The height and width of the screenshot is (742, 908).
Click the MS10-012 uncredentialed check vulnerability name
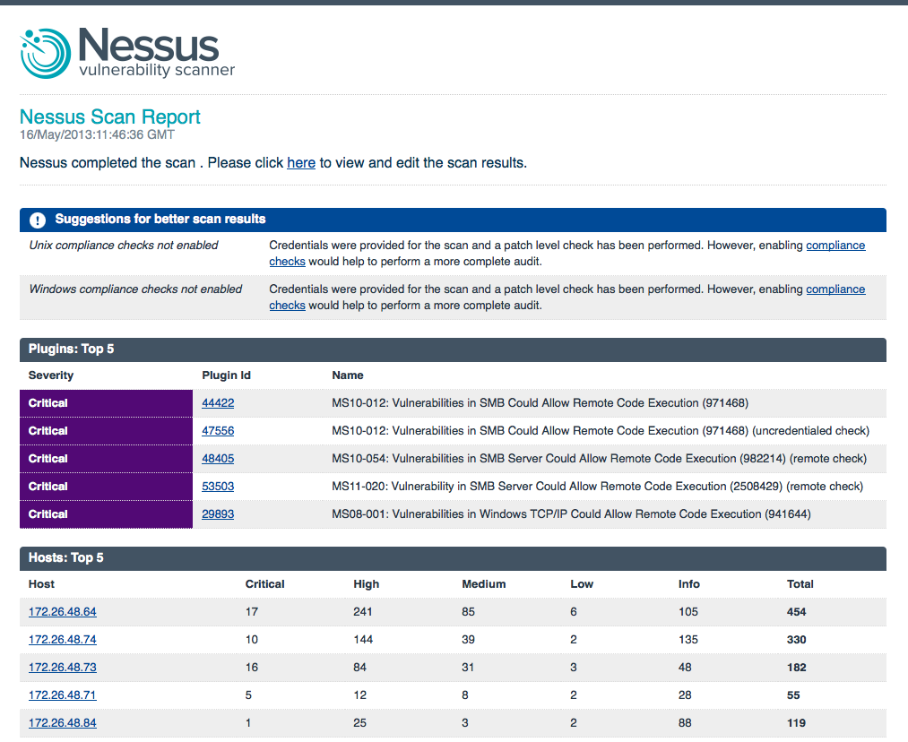[x=601, y=431]
